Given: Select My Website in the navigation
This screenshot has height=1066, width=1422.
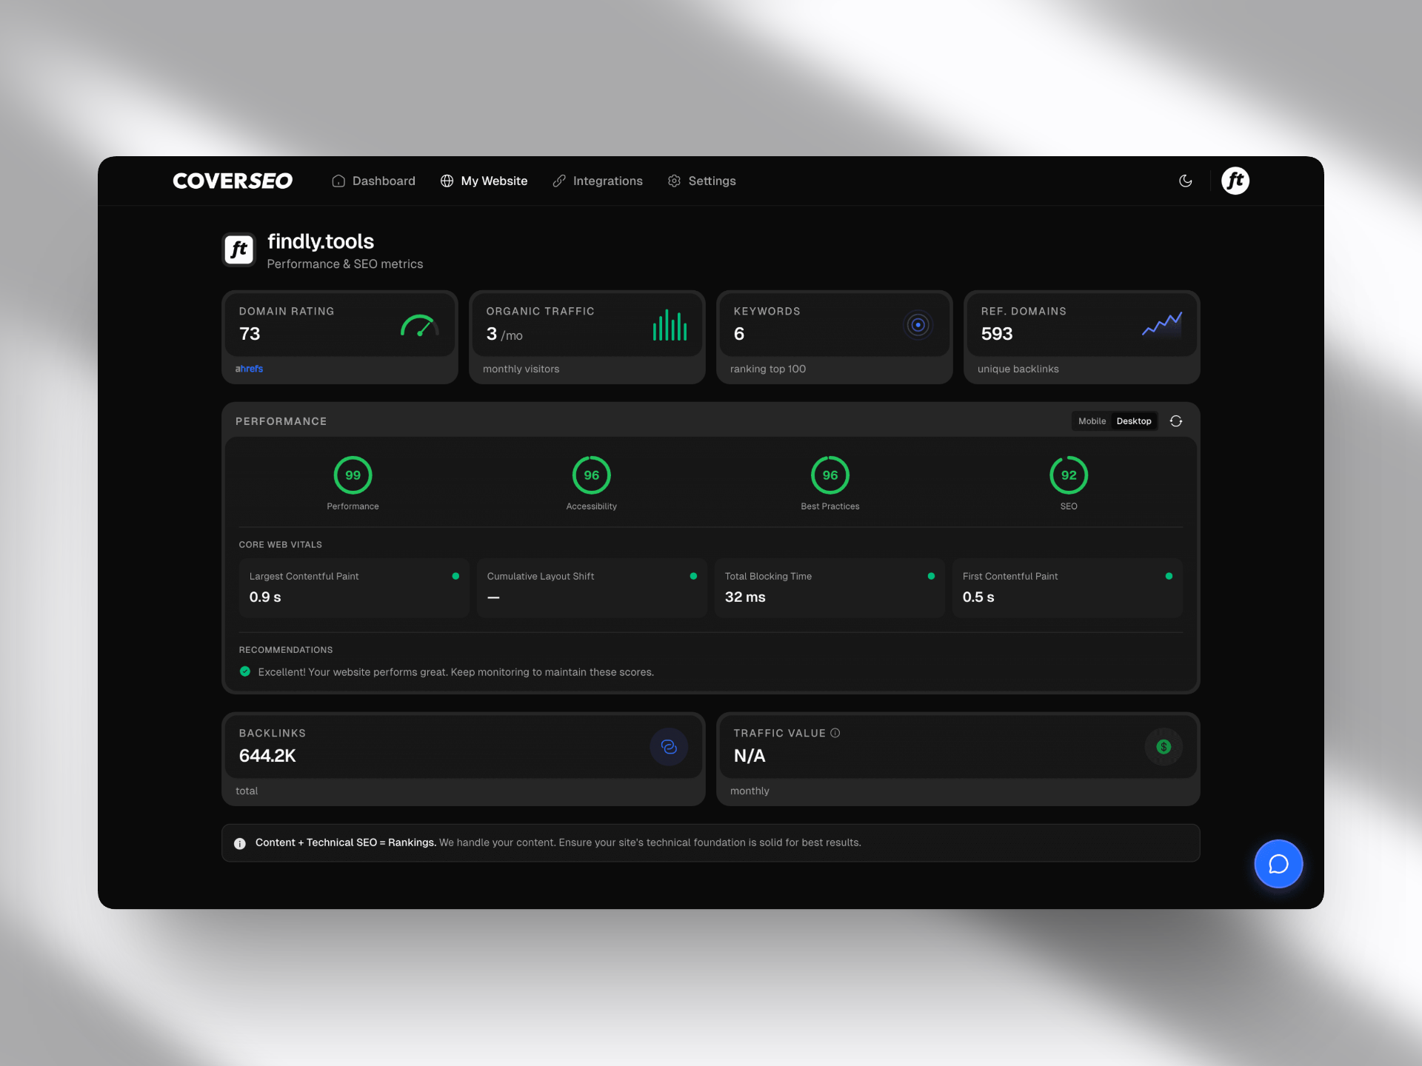Looking at the screenshot, I should 494,181.
